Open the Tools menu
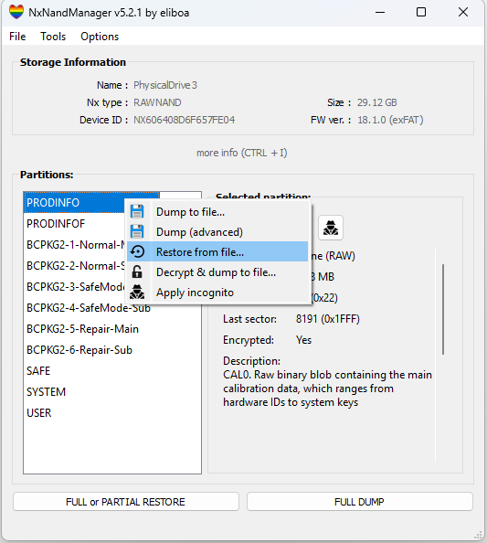487x543 pixels. click(53, 37)
